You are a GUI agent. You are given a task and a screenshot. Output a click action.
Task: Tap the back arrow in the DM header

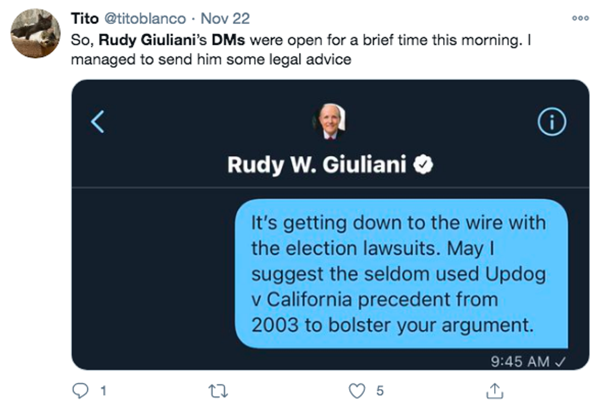pos(98,122)
